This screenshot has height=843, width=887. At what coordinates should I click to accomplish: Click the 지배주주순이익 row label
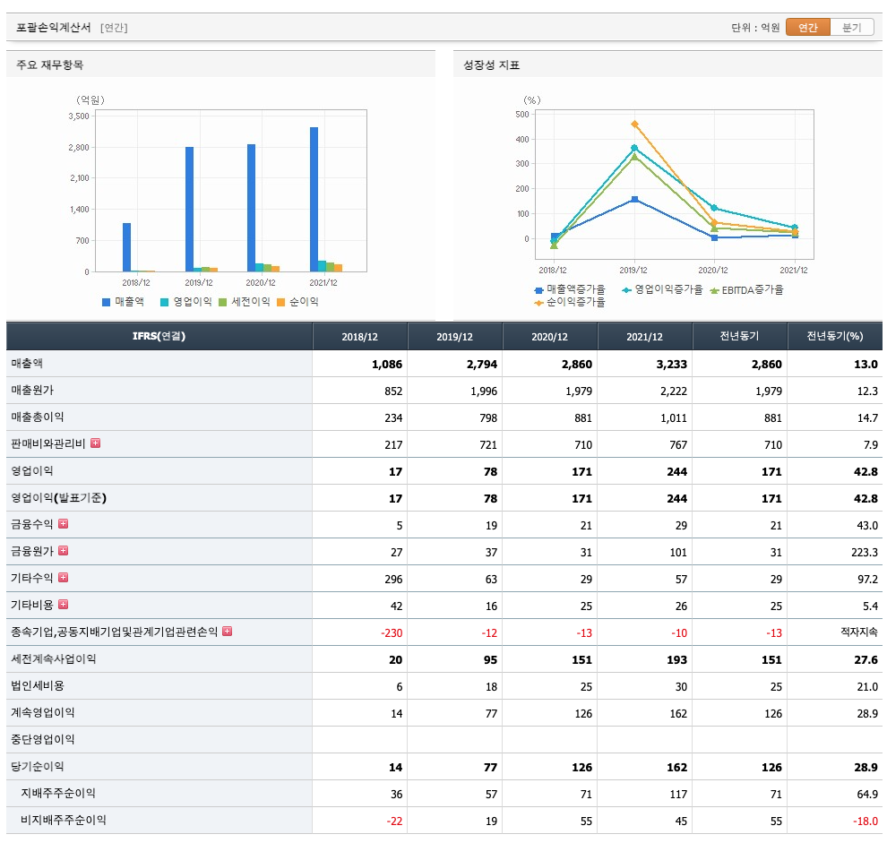tap(58, 793)
